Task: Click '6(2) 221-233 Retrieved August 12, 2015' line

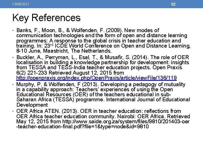Action: [70, 73]
